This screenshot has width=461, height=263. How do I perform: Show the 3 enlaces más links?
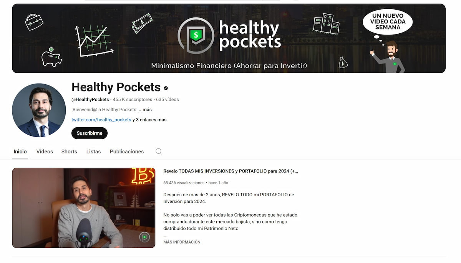(149, 120)
